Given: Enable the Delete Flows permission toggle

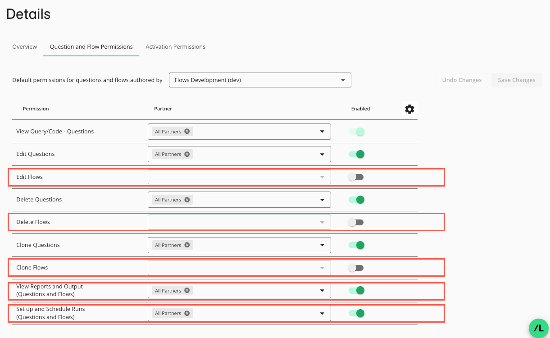Looking at the screenshot, I should pos(356,222).
